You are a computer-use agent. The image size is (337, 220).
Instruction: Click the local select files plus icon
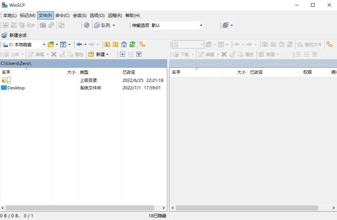[123, 54]
